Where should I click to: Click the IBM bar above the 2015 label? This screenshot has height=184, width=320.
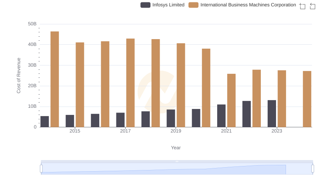tap(80, 85)
